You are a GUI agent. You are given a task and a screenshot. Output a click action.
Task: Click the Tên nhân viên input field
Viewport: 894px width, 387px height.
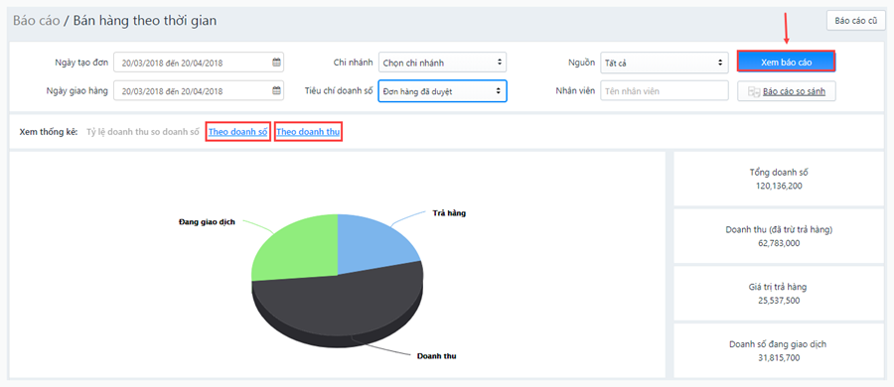click(x=665, y=90)
